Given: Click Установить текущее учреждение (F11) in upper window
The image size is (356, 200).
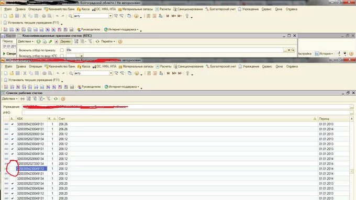Looking at the screenshot, I should click(x=31, y=23).
